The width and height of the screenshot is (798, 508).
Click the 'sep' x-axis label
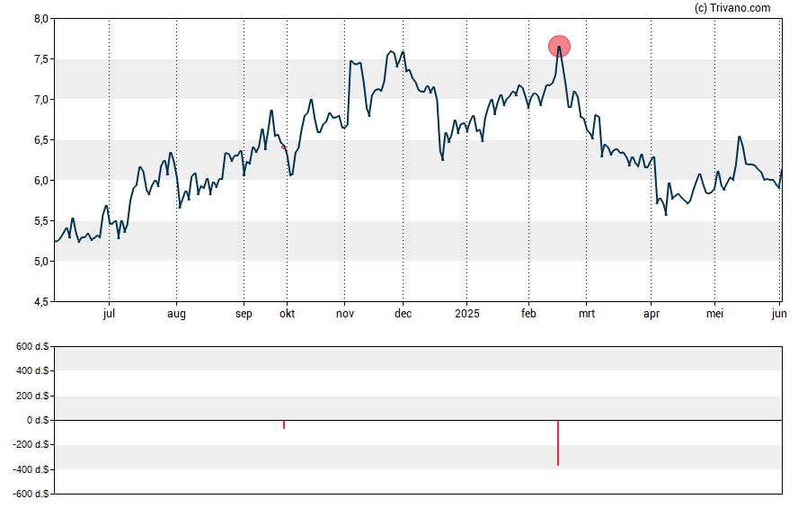tap(244, 314)
